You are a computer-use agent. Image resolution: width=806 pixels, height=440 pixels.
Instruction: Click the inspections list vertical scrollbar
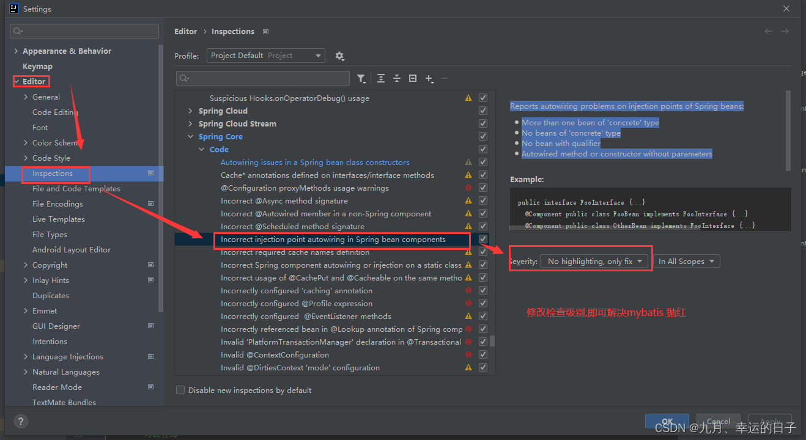[x=492, y=341]
